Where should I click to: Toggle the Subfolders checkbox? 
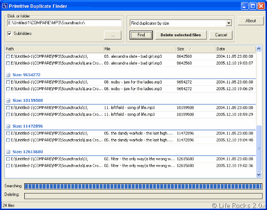coord(10,33)
